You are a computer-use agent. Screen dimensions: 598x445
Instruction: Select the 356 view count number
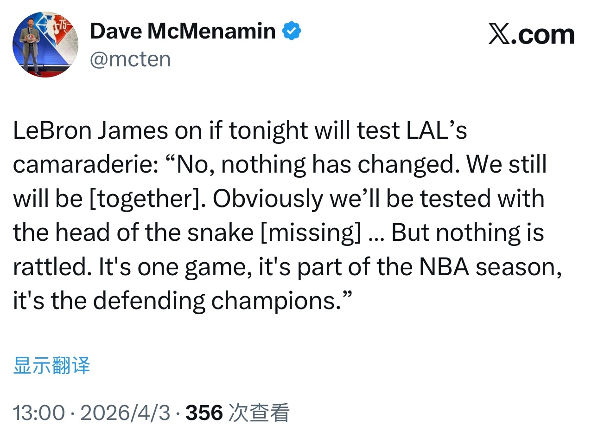(204, 413)
